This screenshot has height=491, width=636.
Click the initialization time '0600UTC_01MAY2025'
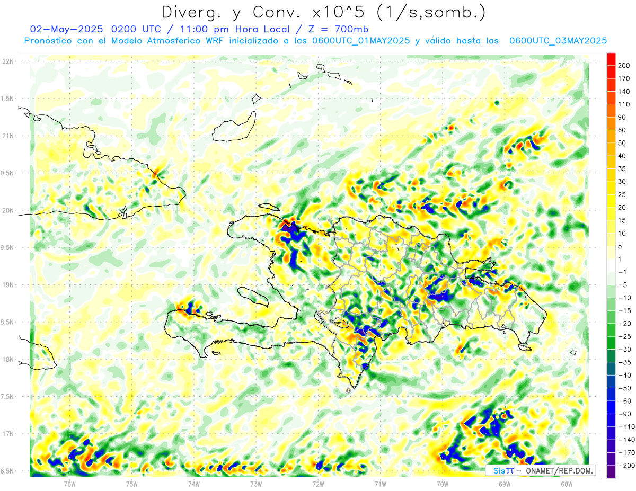[x=361, y=41]
